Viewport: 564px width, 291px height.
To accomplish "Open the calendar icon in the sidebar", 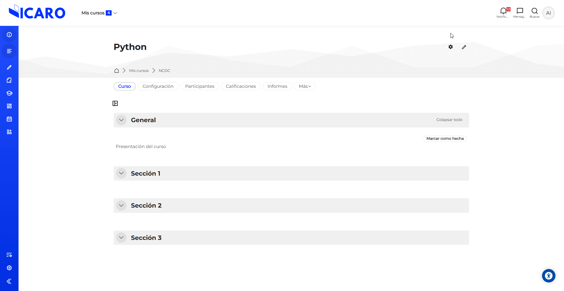I will click(9, 119).
